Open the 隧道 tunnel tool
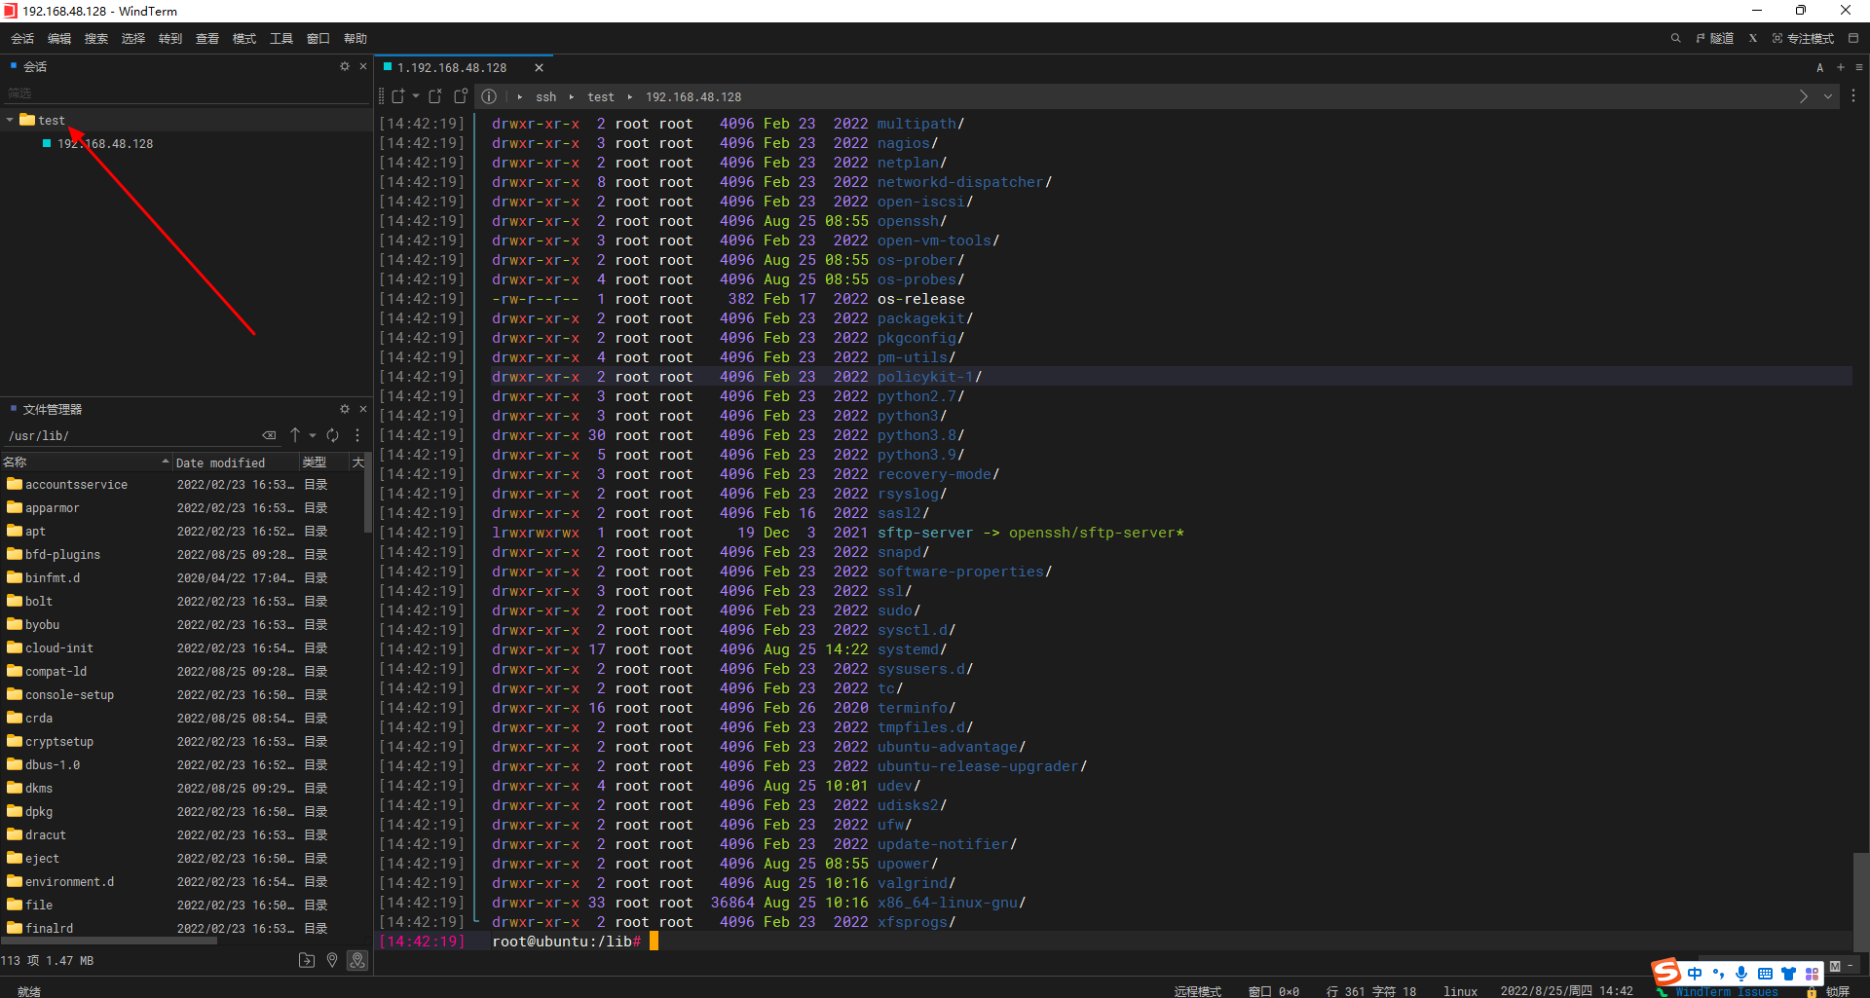 [1715, 39]
